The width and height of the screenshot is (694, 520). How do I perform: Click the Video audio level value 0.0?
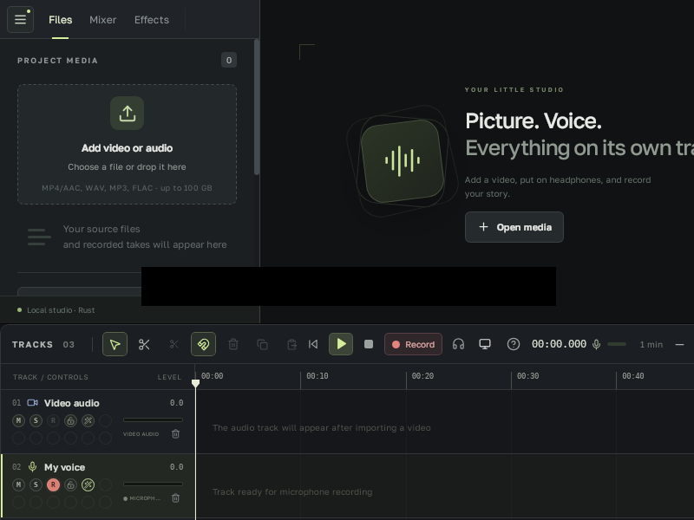click(x=176, y=403)
